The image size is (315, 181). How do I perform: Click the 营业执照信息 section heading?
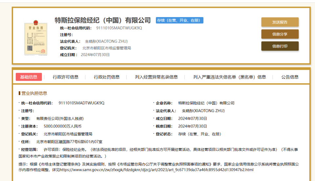[x=34, y=93]
